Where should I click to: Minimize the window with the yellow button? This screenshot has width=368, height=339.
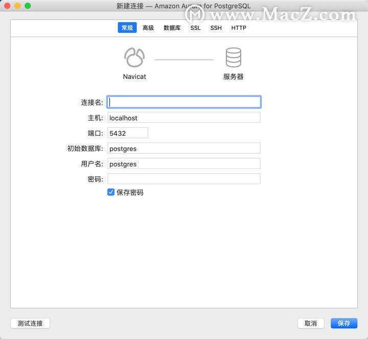coord(17,6)
